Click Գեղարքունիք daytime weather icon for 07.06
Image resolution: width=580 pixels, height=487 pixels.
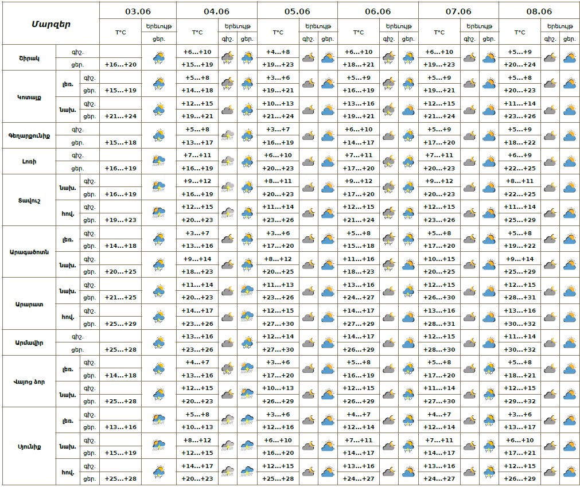point(489,136)
